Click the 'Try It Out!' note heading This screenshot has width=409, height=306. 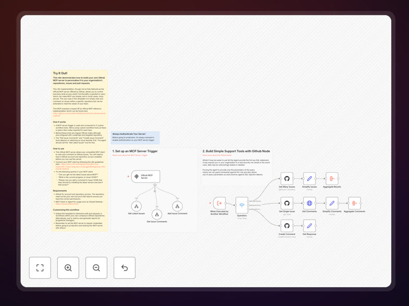coord(60,73)
